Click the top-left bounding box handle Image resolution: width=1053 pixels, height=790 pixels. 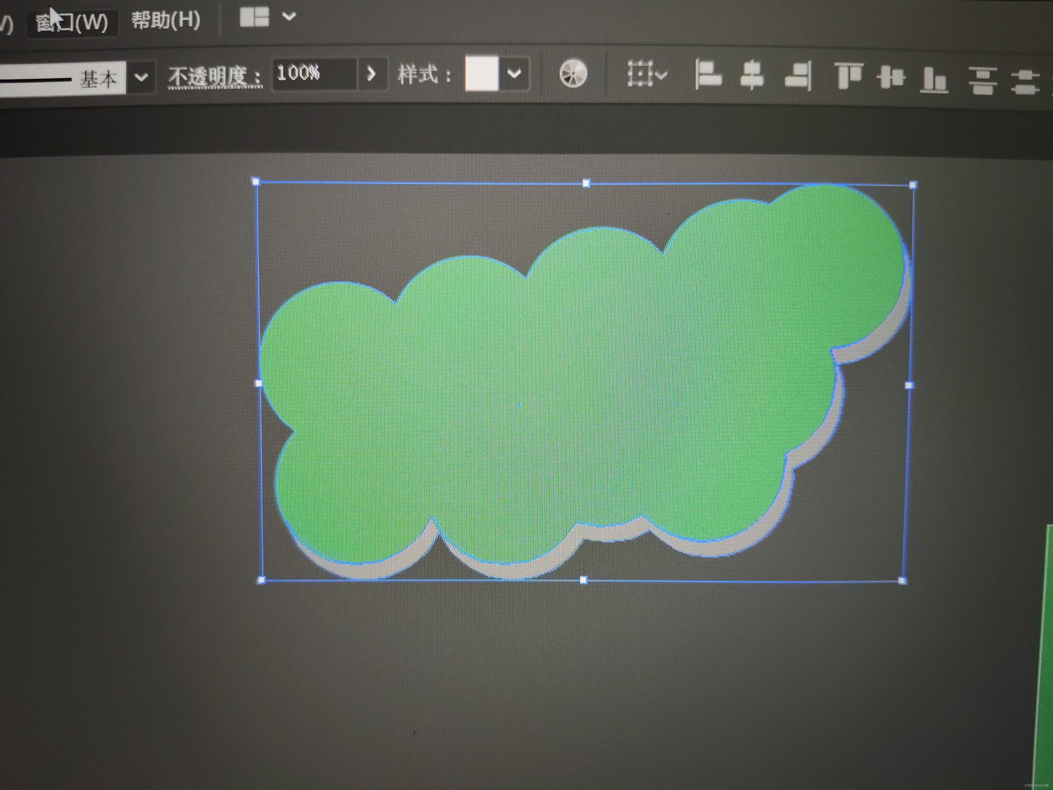[x=256, y=182]
